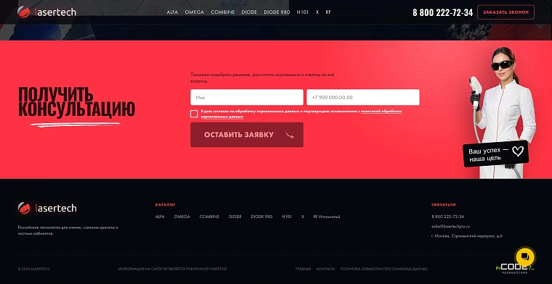The image size is (552, 284).
Task: Open the footer catalog link H101
Action: tap(287, 217)
